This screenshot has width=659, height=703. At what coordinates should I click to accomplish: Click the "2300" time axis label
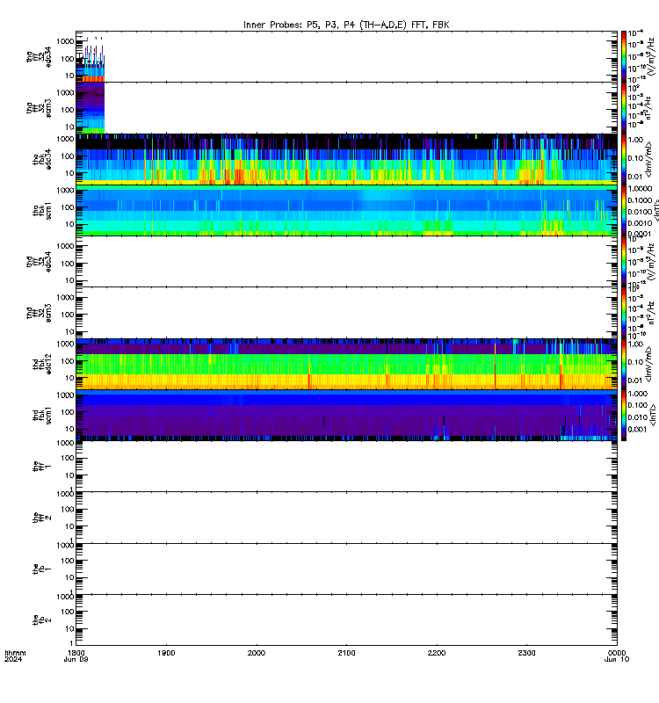tap(526, 653)
